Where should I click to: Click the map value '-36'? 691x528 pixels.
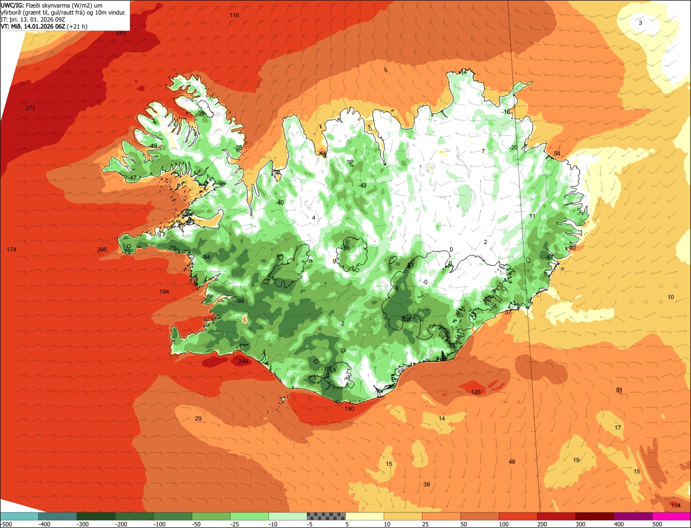point(221,184)
